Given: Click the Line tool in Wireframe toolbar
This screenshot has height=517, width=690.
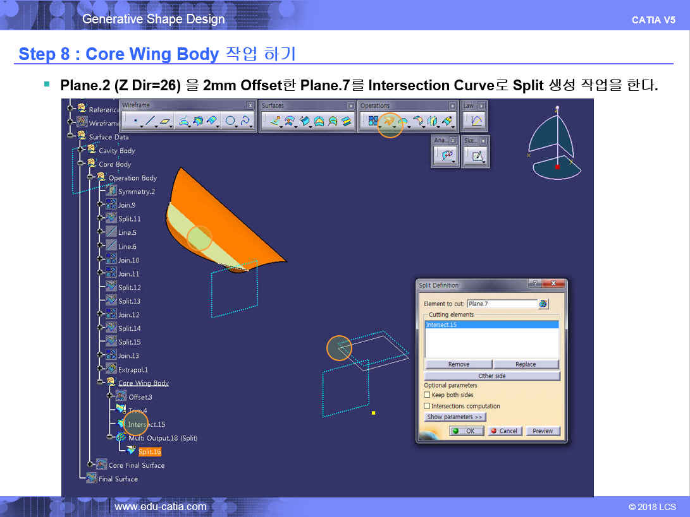Looking at the screenshot, I should click(x=150, y=122).
